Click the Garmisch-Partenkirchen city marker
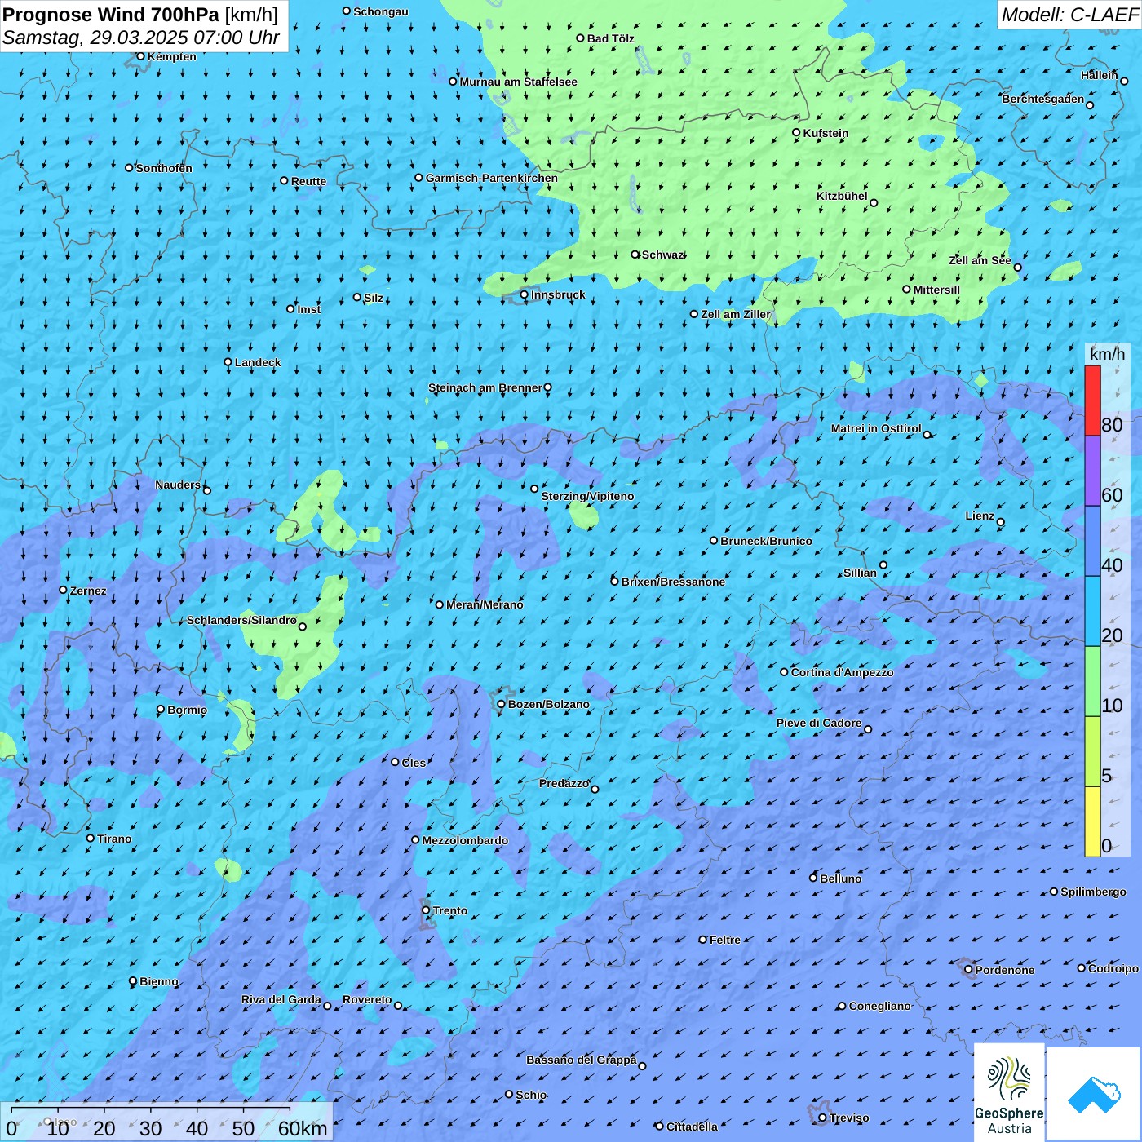The width and height of the screenshot is (1142, 1142). coord(419,178)
